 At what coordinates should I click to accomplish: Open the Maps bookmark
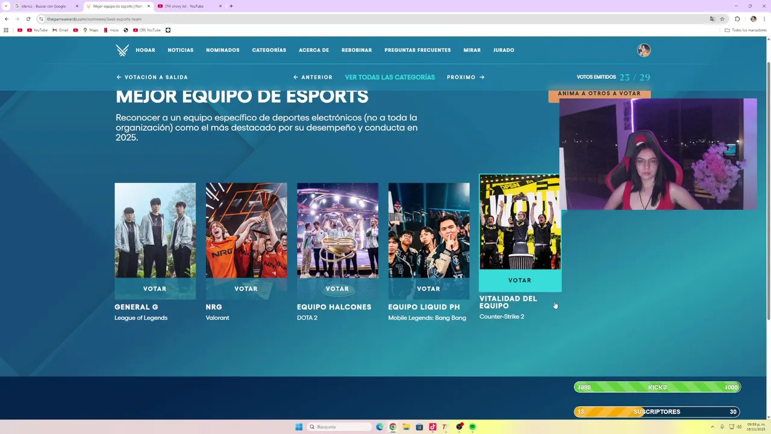point(90,30)
